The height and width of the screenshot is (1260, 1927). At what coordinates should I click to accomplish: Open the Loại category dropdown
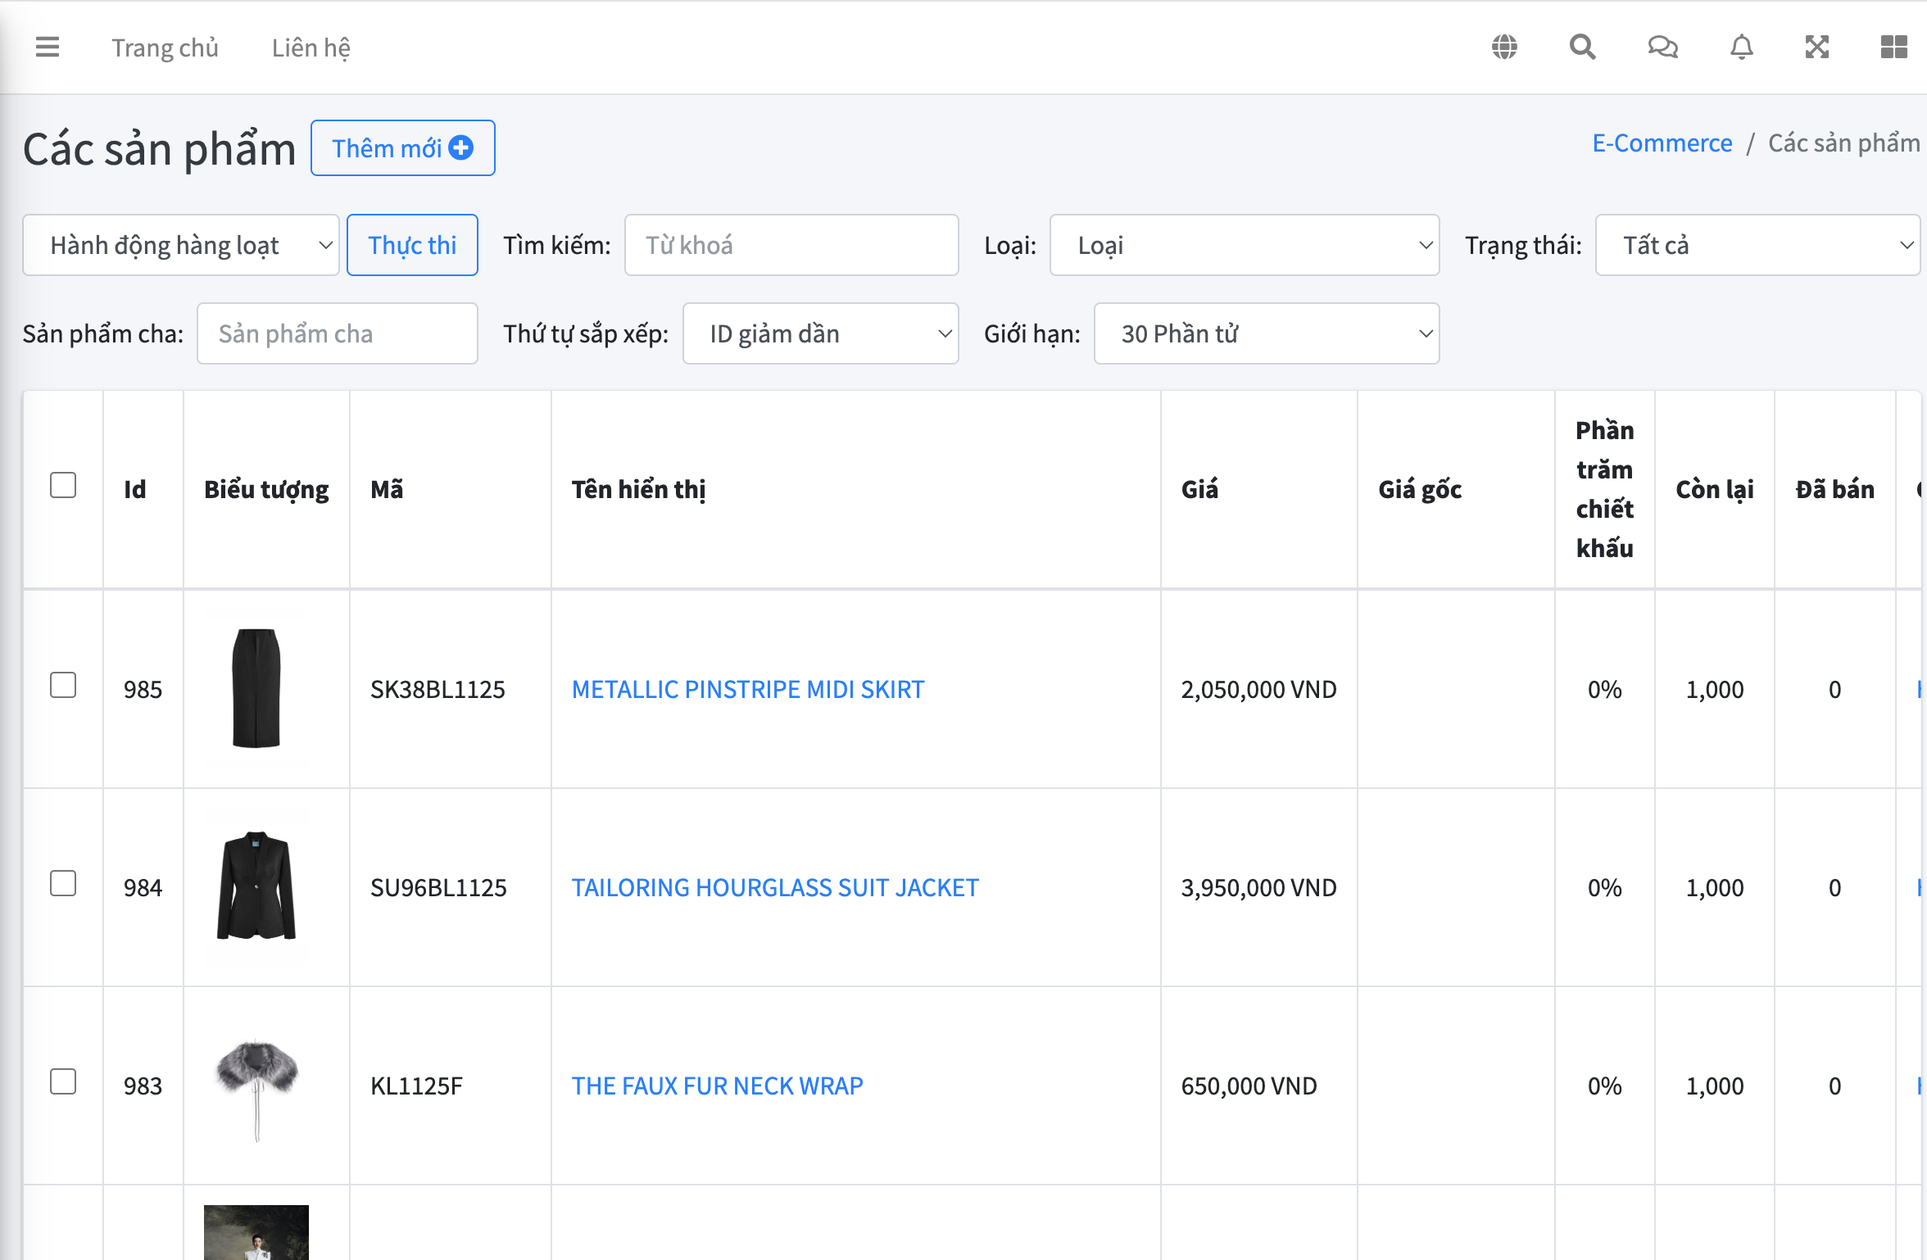click(1244, 245)
